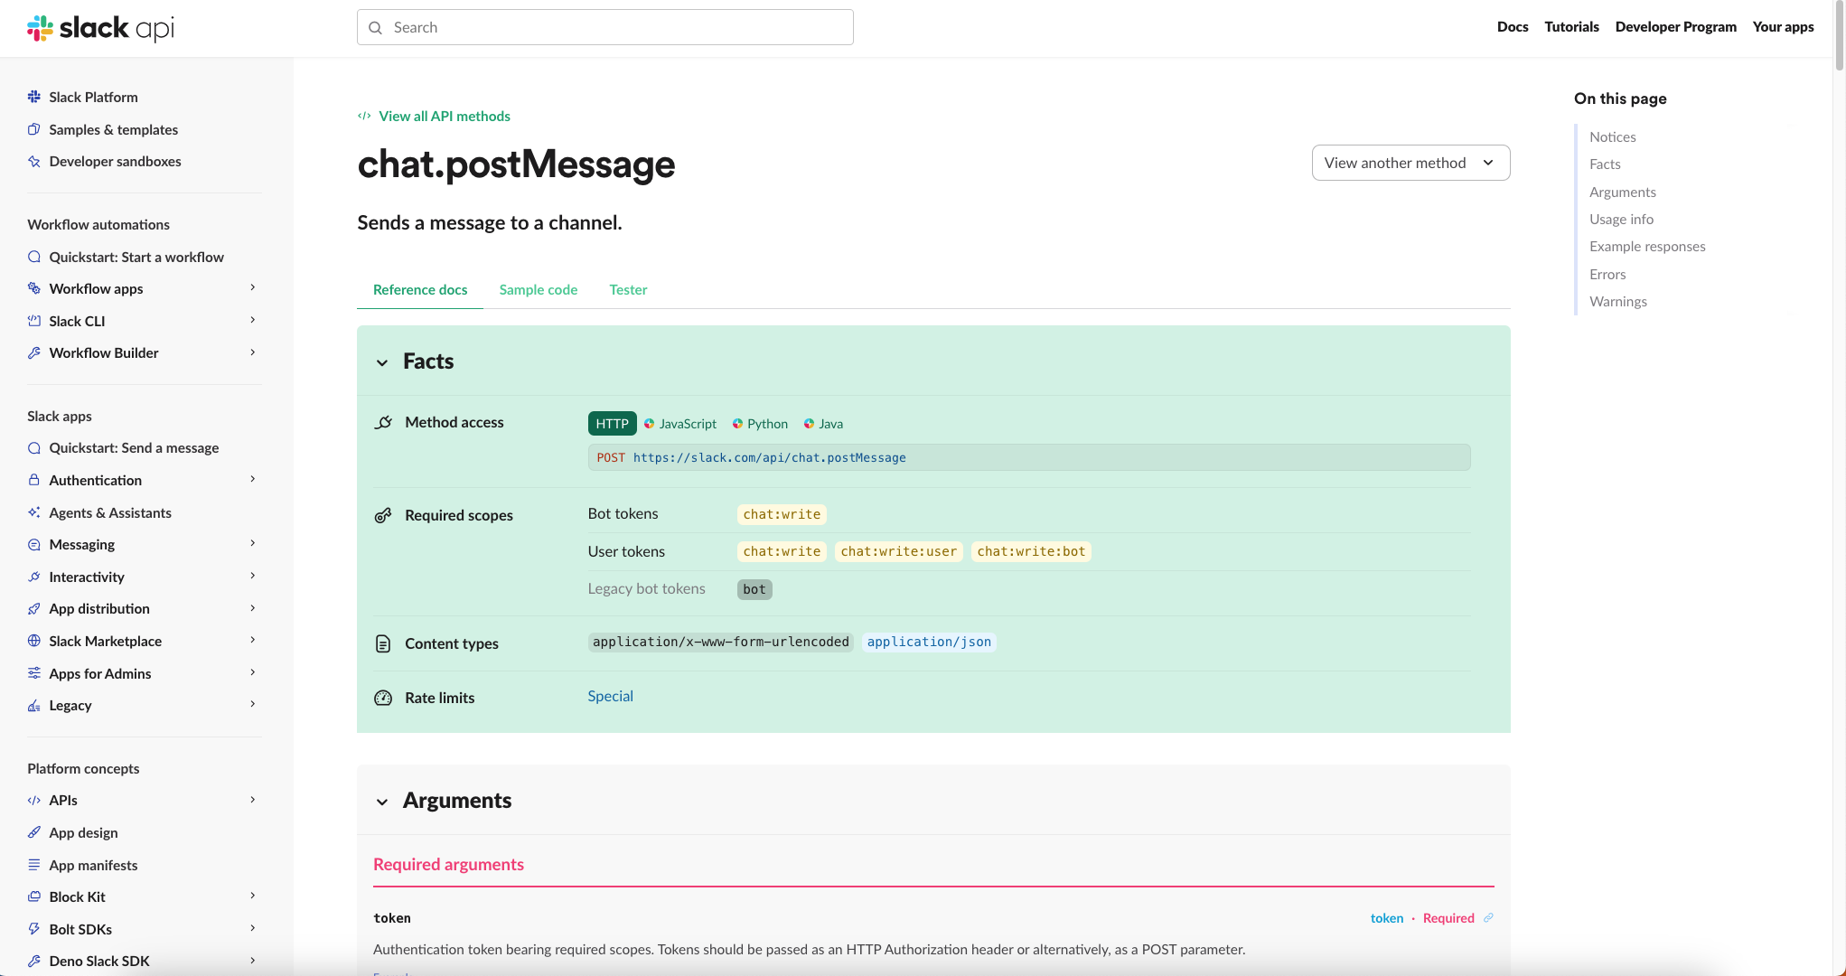Jump to Errors section link
This screenshot has height=976, width=1846.
coord(1607,274)
